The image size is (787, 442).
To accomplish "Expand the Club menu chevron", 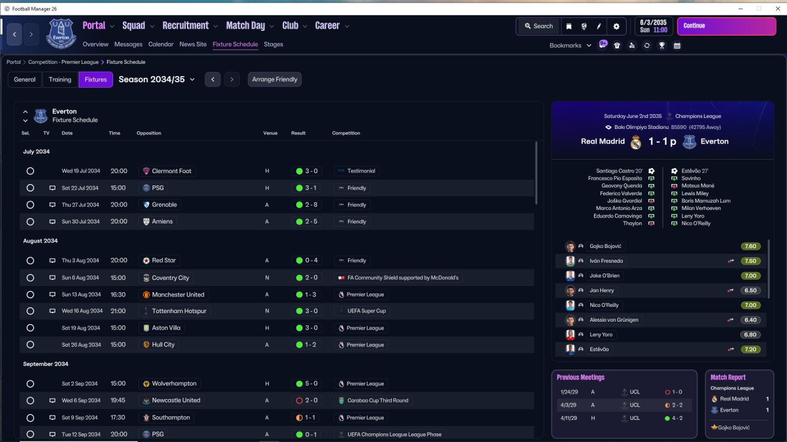I will tap(305, 26).
